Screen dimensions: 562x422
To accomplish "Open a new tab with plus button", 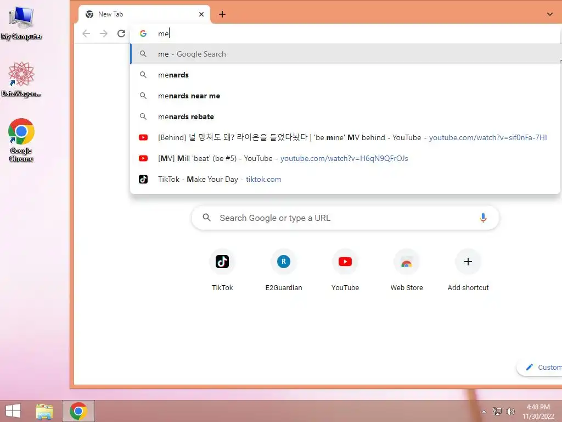I will [x=222, y=14].
